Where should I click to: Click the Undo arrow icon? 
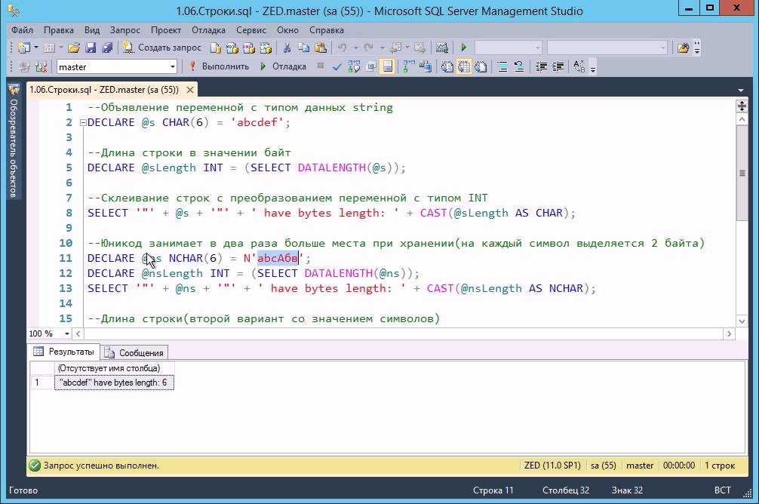click(x=343, y=48)
